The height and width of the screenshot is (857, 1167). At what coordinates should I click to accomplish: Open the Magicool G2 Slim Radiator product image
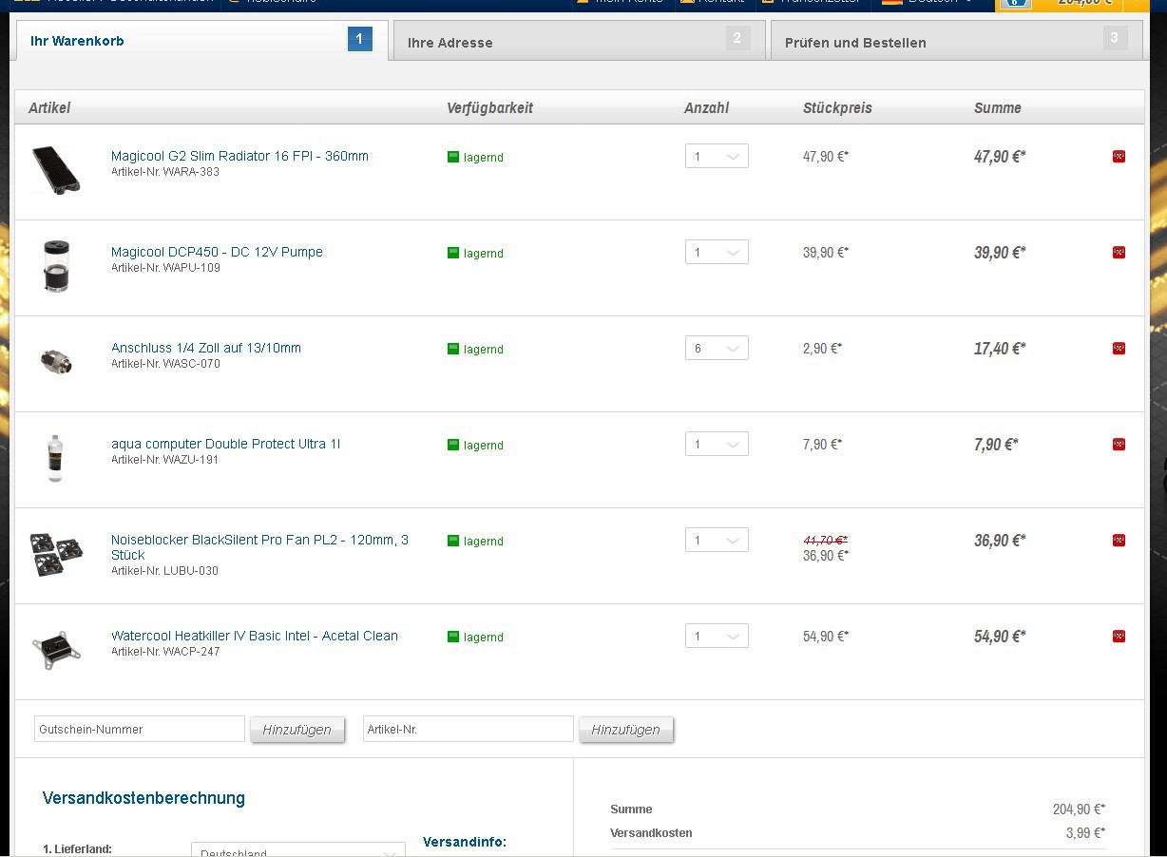56,169
